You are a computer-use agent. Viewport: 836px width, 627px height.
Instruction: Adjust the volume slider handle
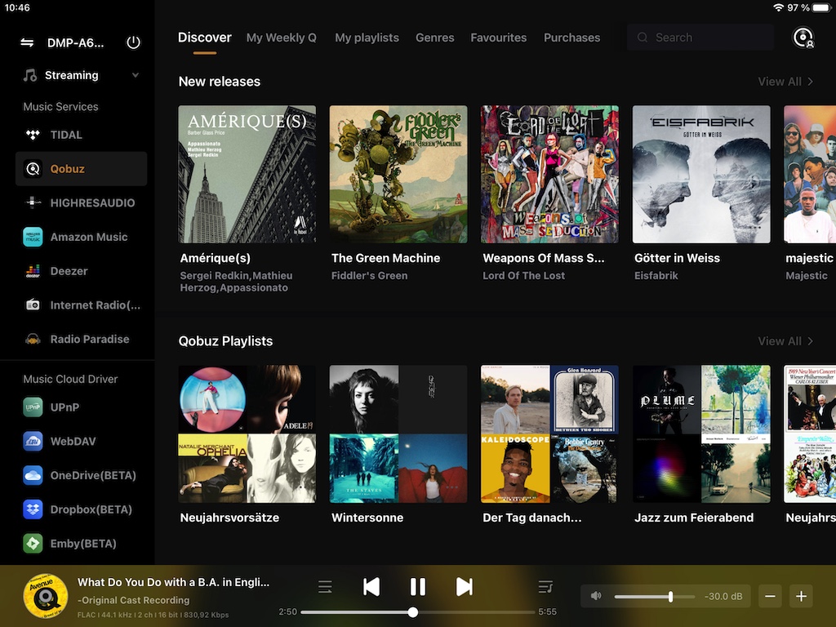pyautogui.click(x=671, y=597)
